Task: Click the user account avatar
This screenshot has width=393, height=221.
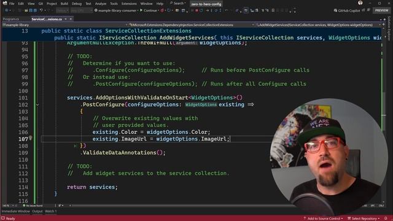Action: [360, 3]
